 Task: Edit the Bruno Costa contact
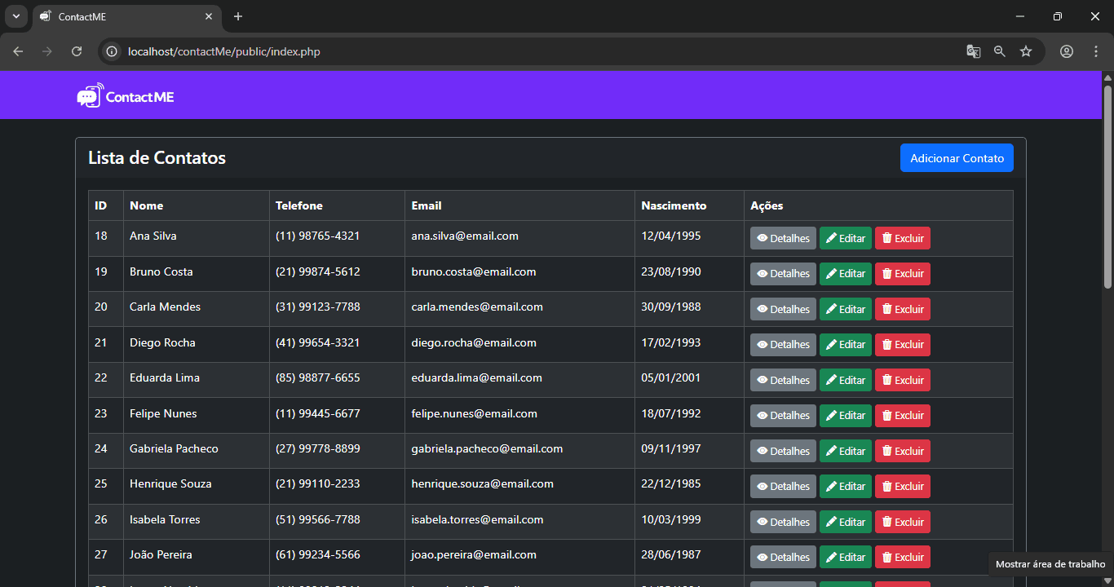click(x=846, y=274)
